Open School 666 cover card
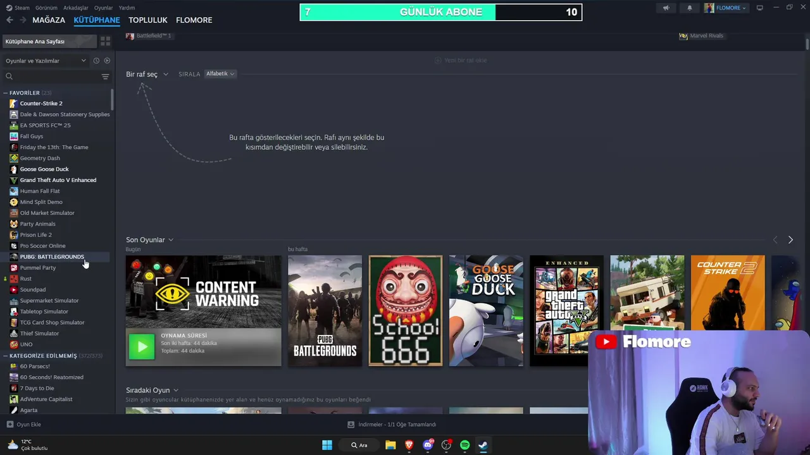The image size is (810, 455). pyautogui.click(x=406, y=311)
